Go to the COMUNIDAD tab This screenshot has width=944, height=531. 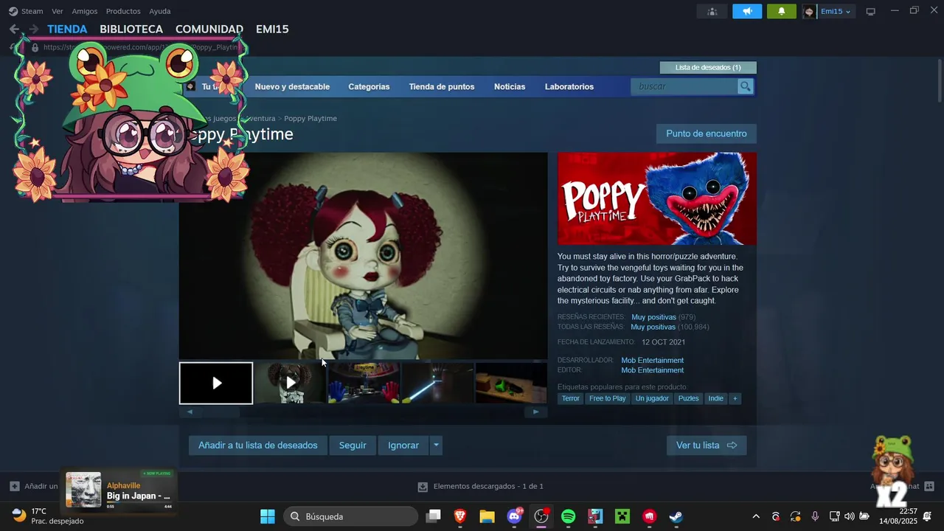(x=209, y=29)
